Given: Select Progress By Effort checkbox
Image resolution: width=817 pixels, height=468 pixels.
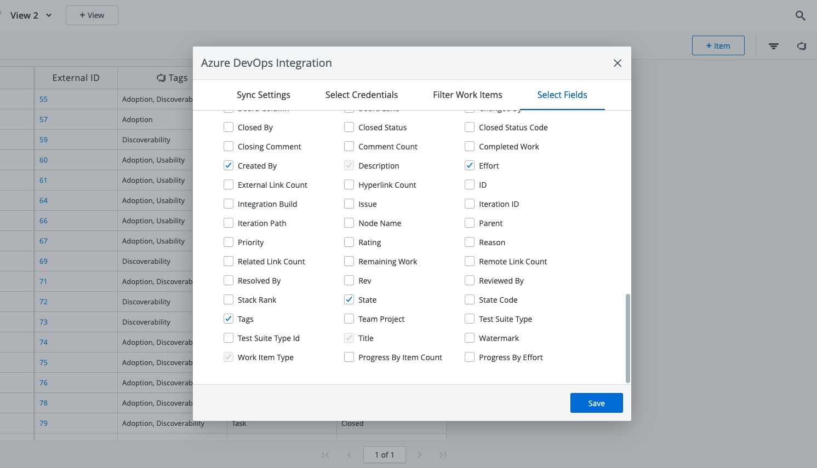Looking at the screenshot, I should coord(470,357).
